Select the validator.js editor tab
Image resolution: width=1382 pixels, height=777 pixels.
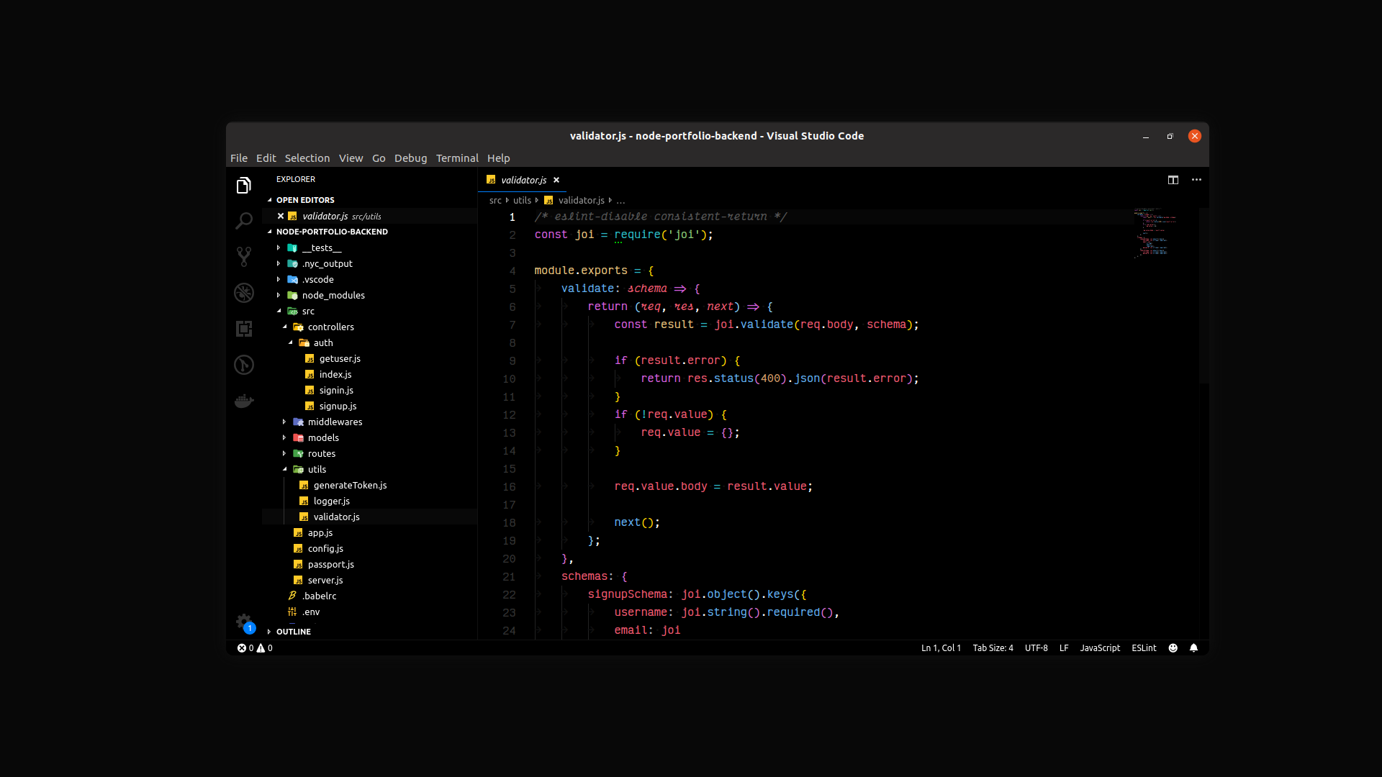[x=523, y=180]
